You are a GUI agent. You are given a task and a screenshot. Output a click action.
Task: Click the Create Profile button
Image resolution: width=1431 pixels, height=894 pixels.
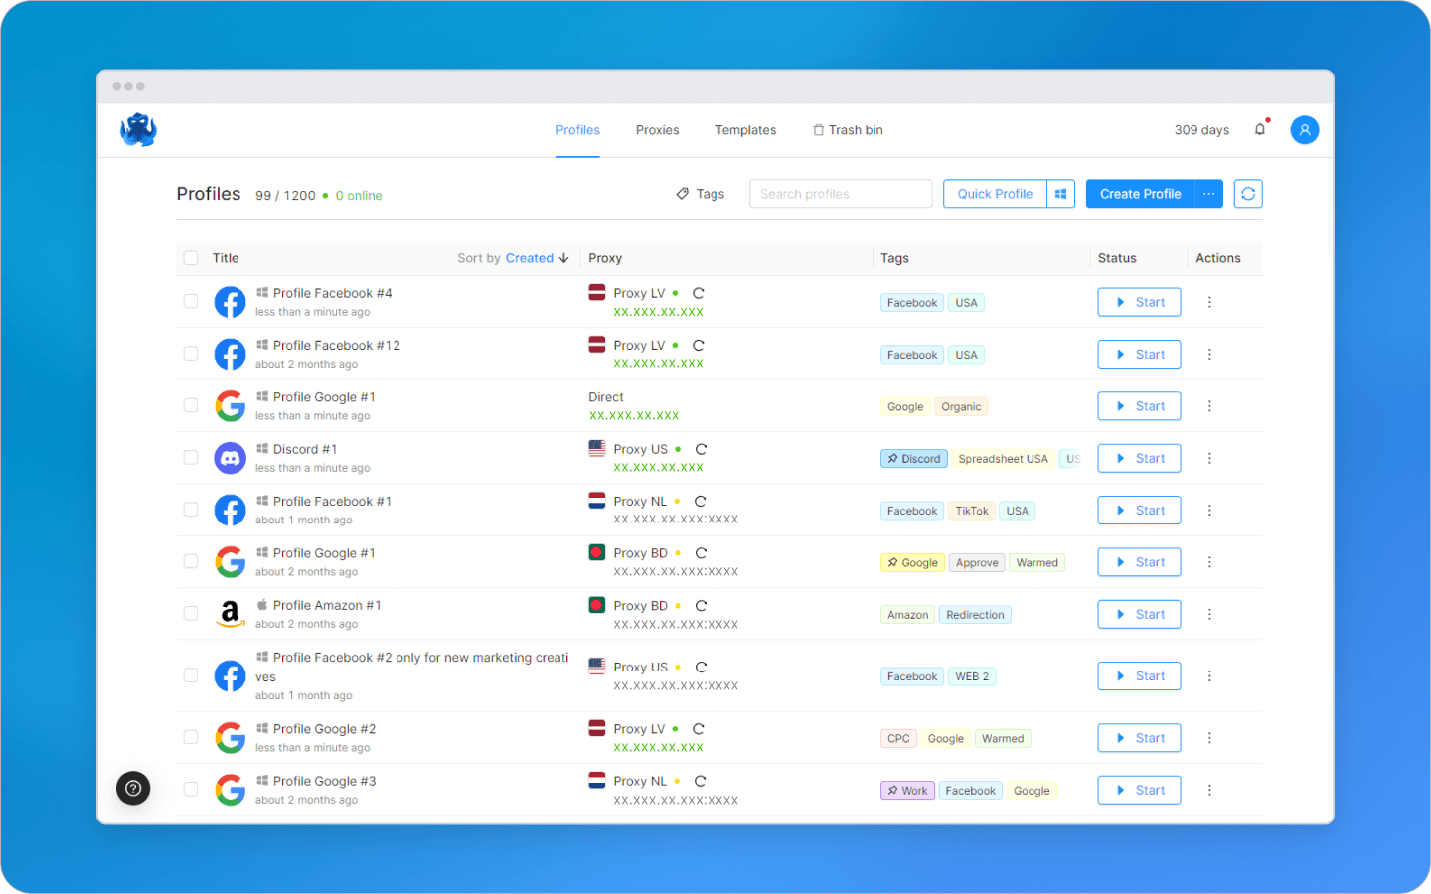point(1139,193)
